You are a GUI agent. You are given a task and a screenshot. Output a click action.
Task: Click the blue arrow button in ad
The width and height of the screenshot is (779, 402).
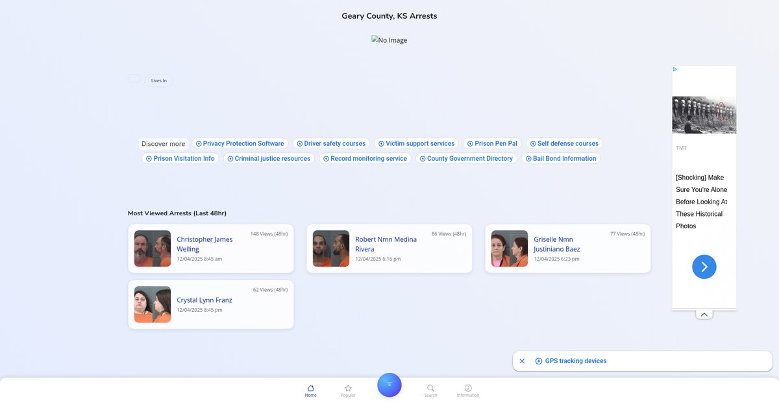[704, 266]
